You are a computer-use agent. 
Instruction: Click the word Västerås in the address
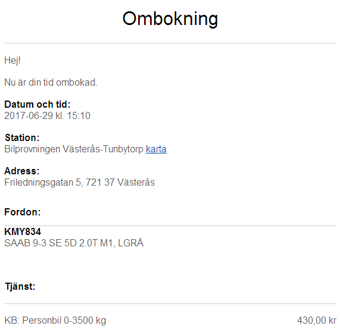point(136,182)
